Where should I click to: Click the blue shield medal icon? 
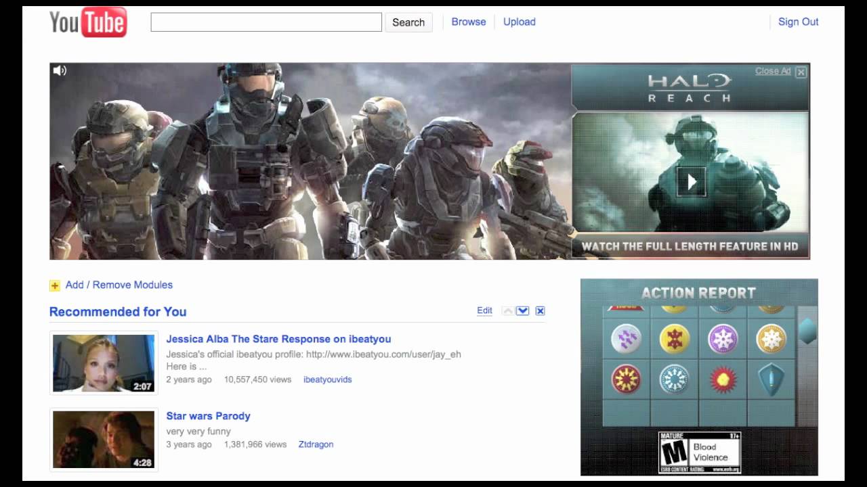coord(771,379)
